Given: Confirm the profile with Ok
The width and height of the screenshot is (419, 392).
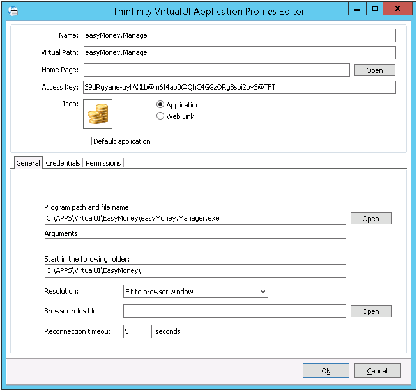Looking at the screenshot, I should (326, 371).
